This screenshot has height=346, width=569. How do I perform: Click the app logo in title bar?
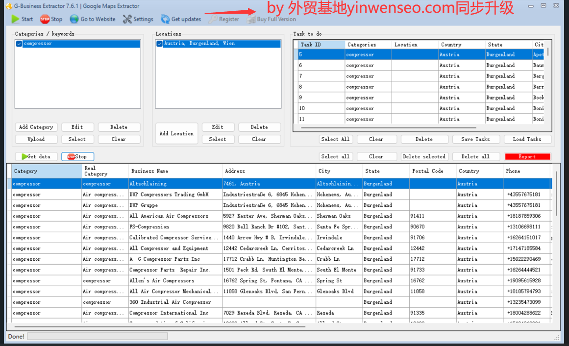coord(9,6)
